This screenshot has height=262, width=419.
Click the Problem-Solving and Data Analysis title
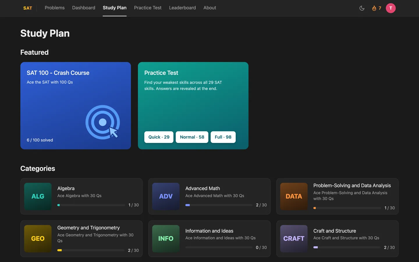click(x=352, y=185)
